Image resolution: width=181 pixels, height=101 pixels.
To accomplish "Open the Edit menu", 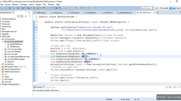I will (2, 4).
